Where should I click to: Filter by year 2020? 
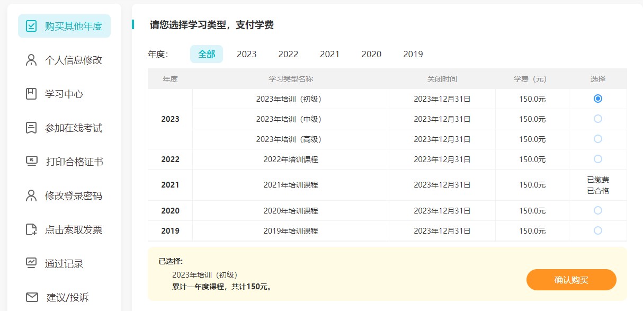(x=371, y=54)
